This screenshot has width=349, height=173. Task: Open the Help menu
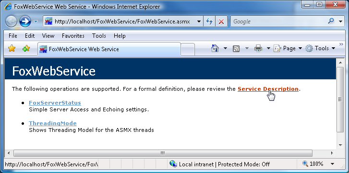(120, 36)
